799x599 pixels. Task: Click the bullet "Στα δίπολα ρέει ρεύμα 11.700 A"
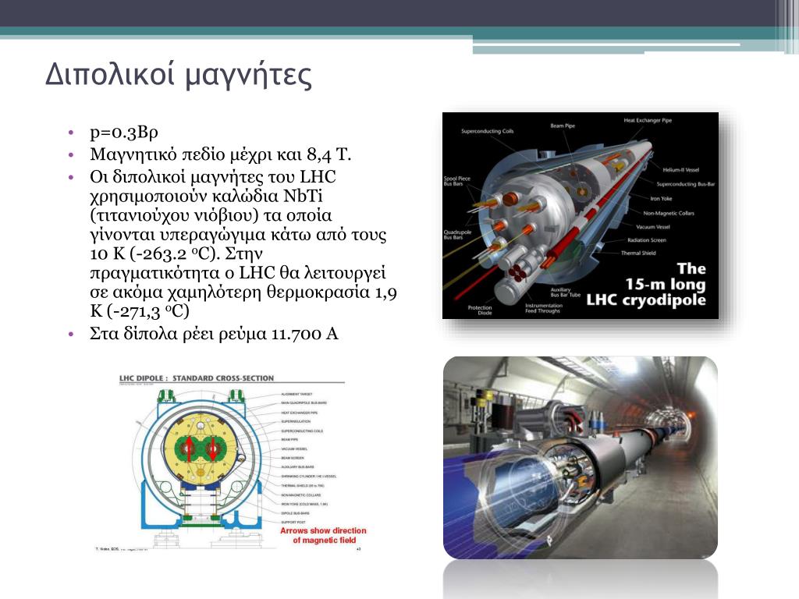click(214, 334)
